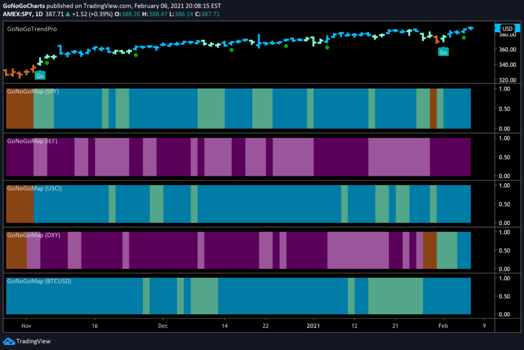Select the GoNoGoMap (BTCUSD) pane label
This screenshot has height=350, width=524.
click(39, 281)
